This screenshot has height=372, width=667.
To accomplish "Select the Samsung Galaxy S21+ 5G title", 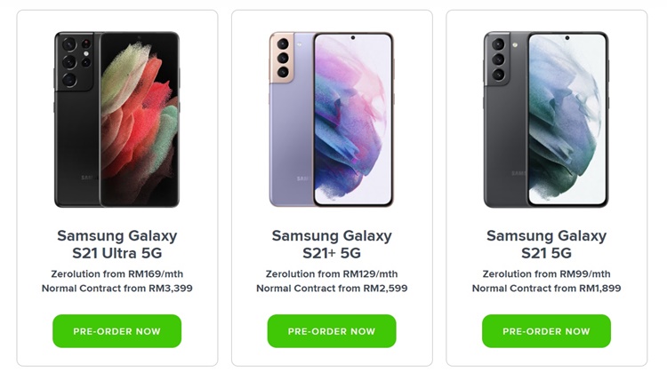I will 332,244.
